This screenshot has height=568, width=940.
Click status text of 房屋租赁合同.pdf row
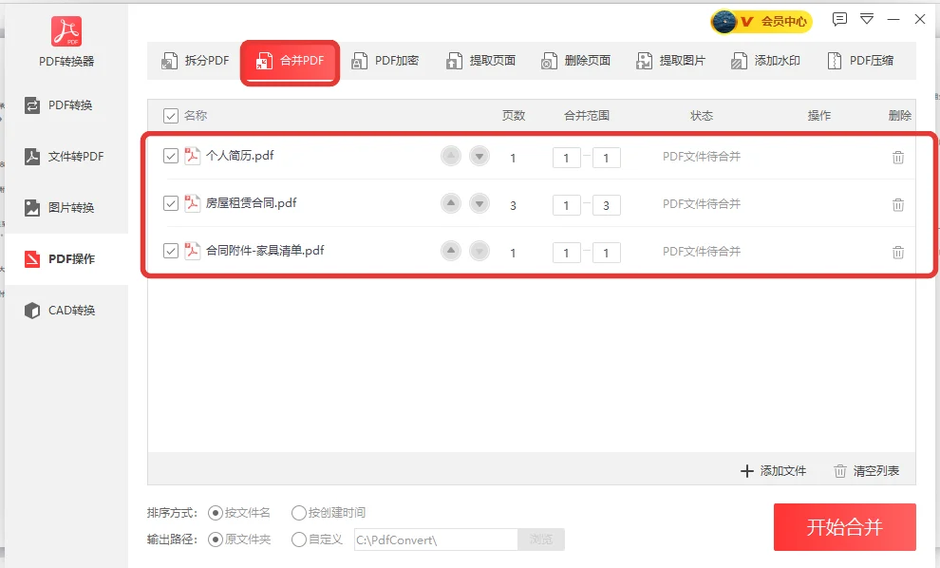pos(702,204)
